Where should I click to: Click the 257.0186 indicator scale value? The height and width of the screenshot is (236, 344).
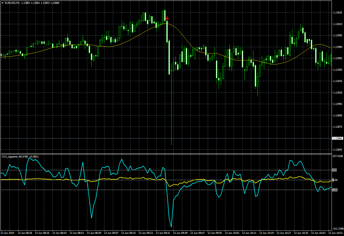click(x=338, y=156)
